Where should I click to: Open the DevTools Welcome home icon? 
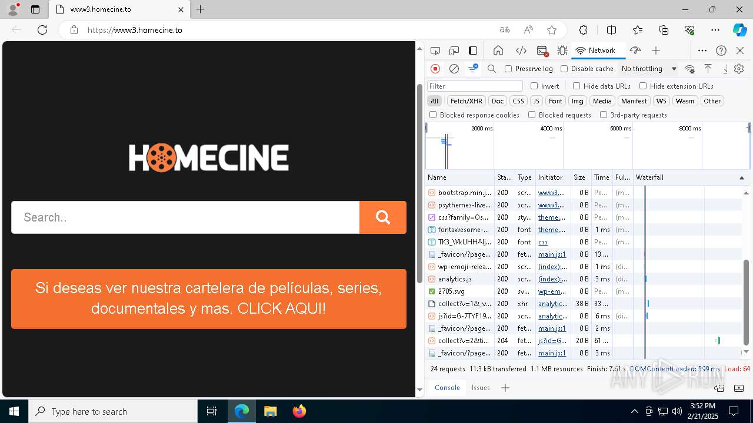498,51
